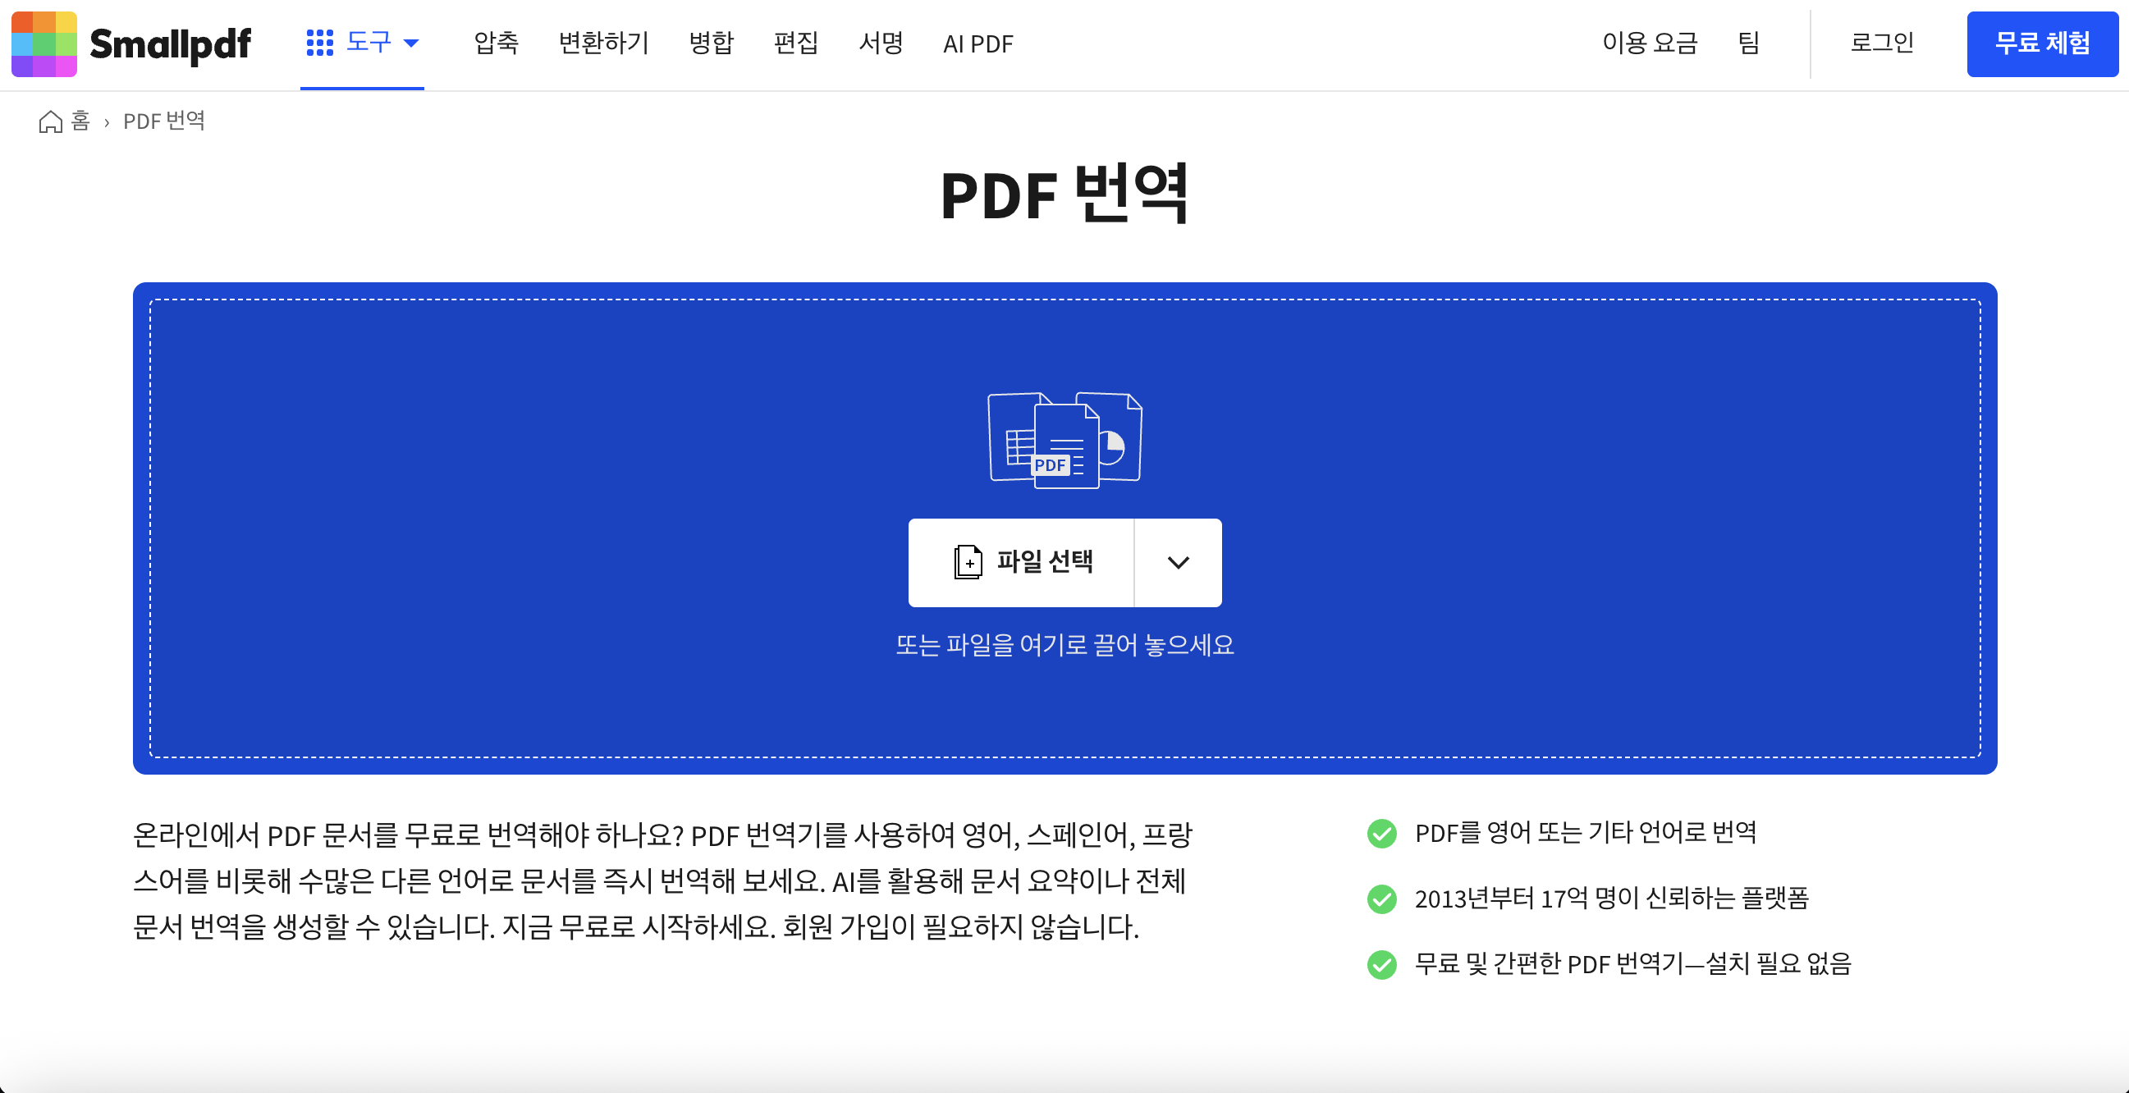Select 변환하기 from the navigation

[604, 43]
